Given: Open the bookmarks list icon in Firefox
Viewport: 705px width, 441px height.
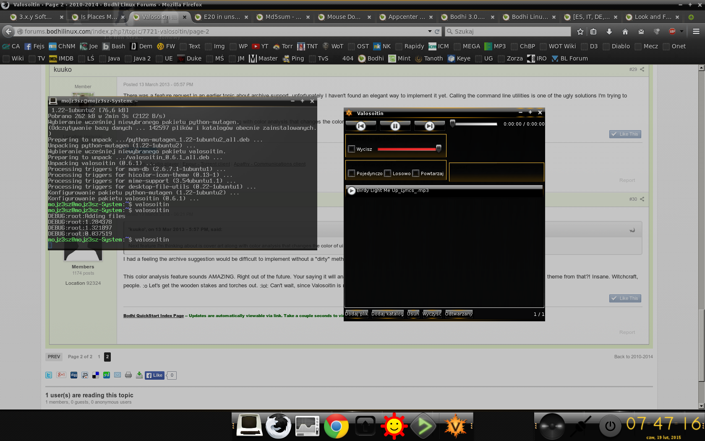Looking at the screenshot, I should pyautogui.click(x=593, y=31).
